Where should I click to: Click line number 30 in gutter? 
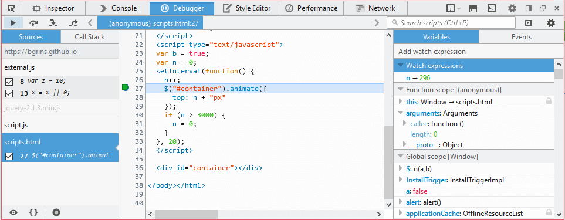138,115
